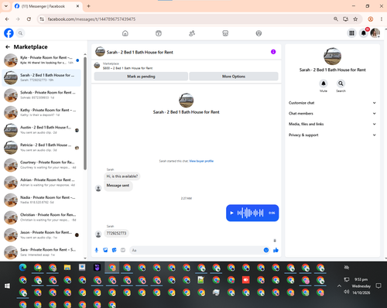Open Christian - Private Room for Rent chat
Screen dimensions: 387x308
[42, 217]
